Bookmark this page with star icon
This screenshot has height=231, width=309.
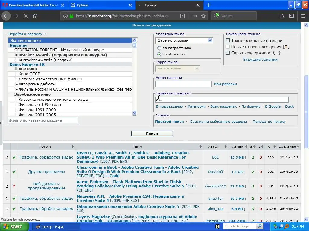click(x=203, y=16)
